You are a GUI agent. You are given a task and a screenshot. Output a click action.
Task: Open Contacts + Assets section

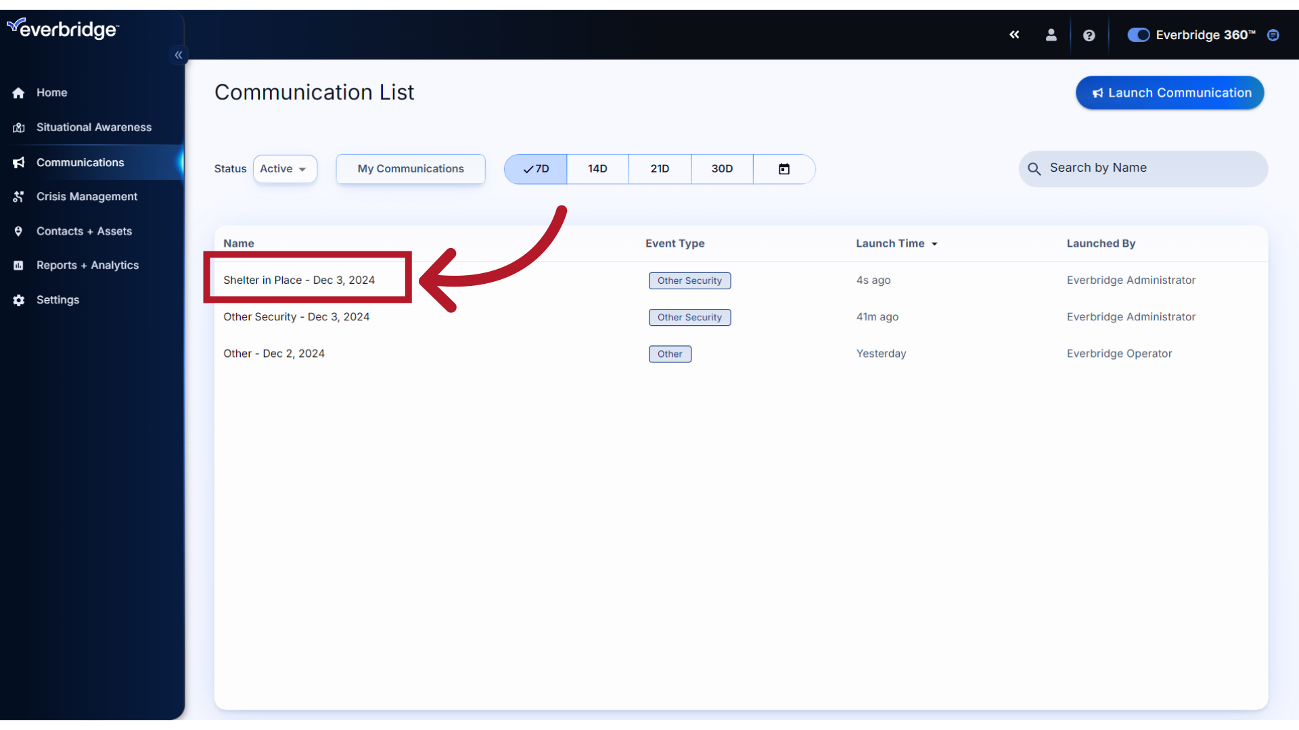83,231
